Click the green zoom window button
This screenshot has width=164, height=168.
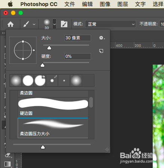pos(21,13)
